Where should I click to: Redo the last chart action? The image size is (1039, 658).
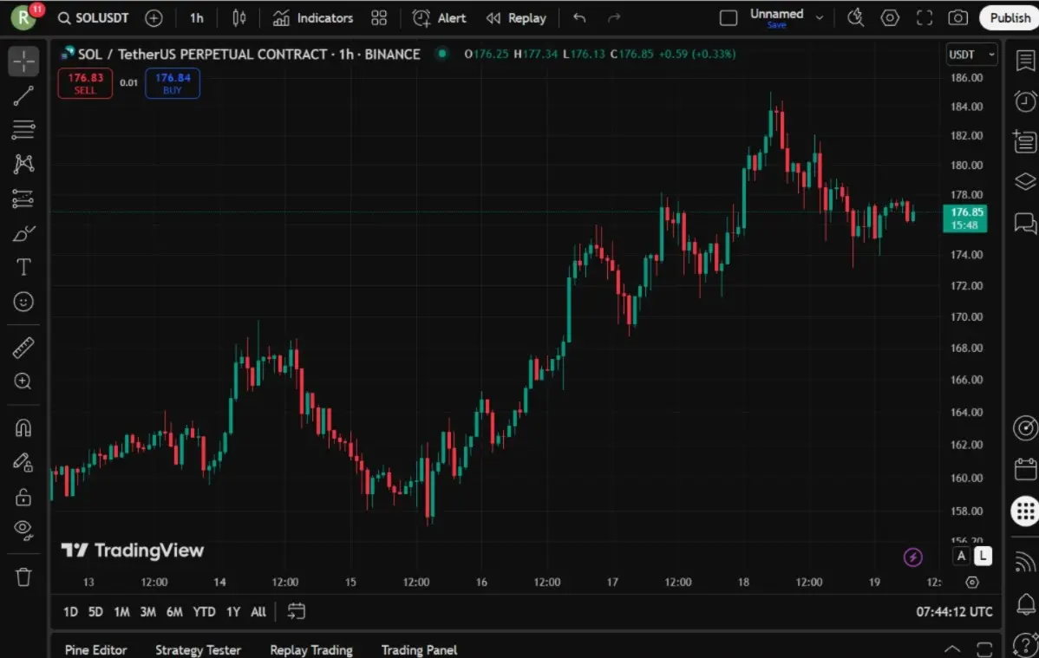tap(614, 18)
